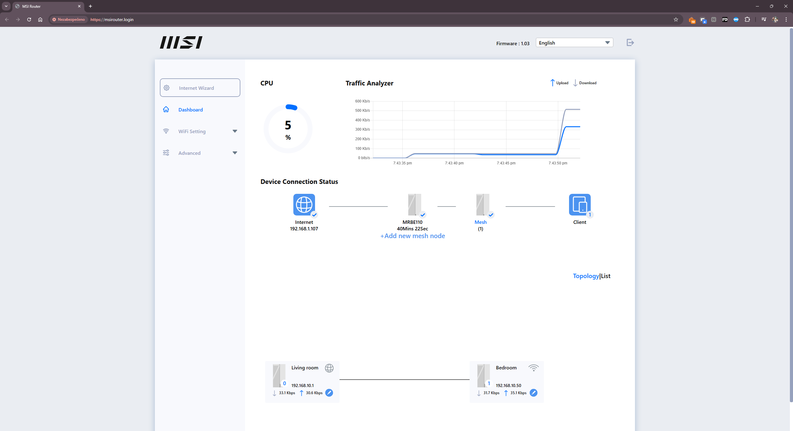Viewport: 793px width, 431px height.
Task: Toggle the Download series in legend
Action: click(585, 83)
